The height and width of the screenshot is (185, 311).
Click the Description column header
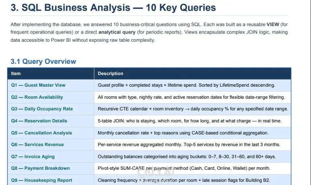(x=111, y=73)
